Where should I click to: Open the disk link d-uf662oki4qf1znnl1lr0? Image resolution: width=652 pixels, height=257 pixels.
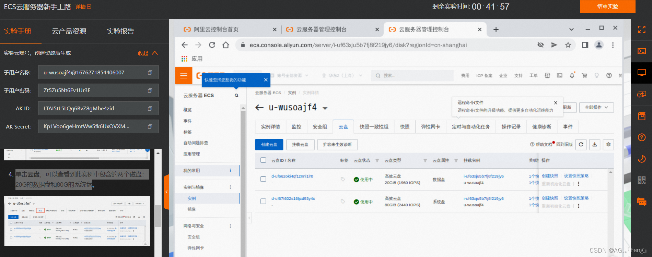click(x=292, y=176)
